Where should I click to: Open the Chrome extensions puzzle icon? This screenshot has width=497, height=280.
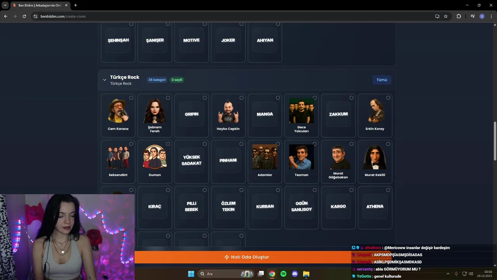(x=459, y=16)
